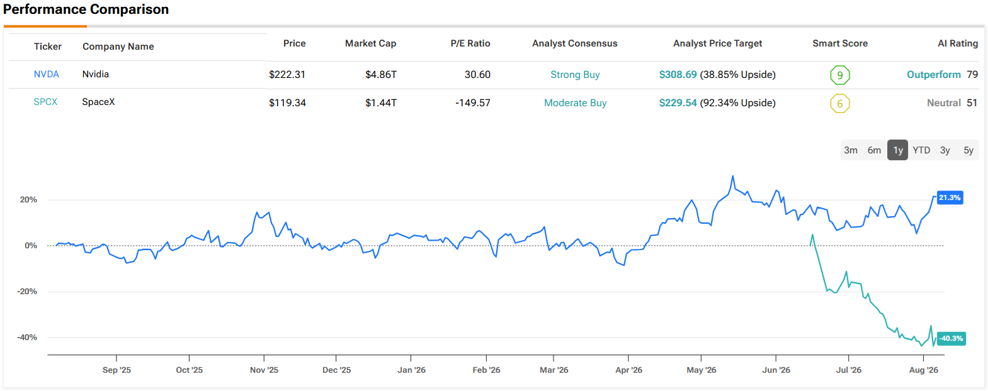Click the teal -40.3% chart label

(951, 338)
